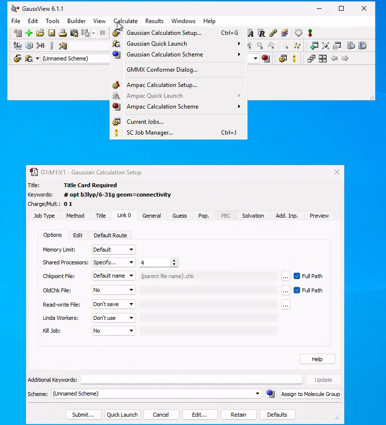Screen dimensions: 386x425
Task: Click the Gaussian Quick Launch toolbar icon
Action: click(x=29, y=58)
